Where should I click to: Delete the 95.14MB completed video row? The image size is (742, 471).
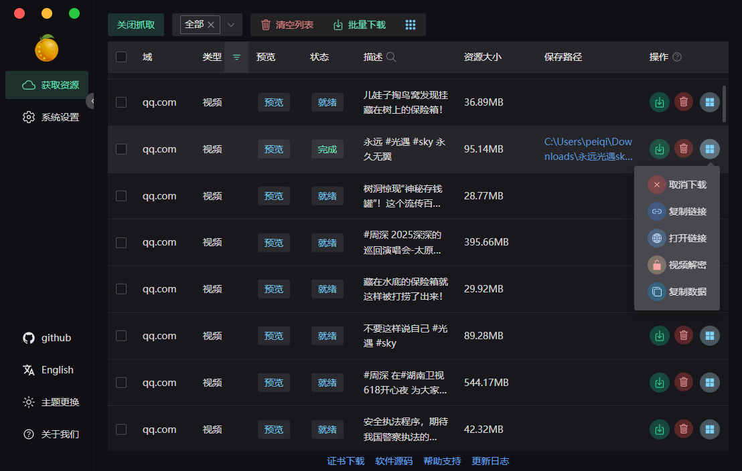pos(683,149)
